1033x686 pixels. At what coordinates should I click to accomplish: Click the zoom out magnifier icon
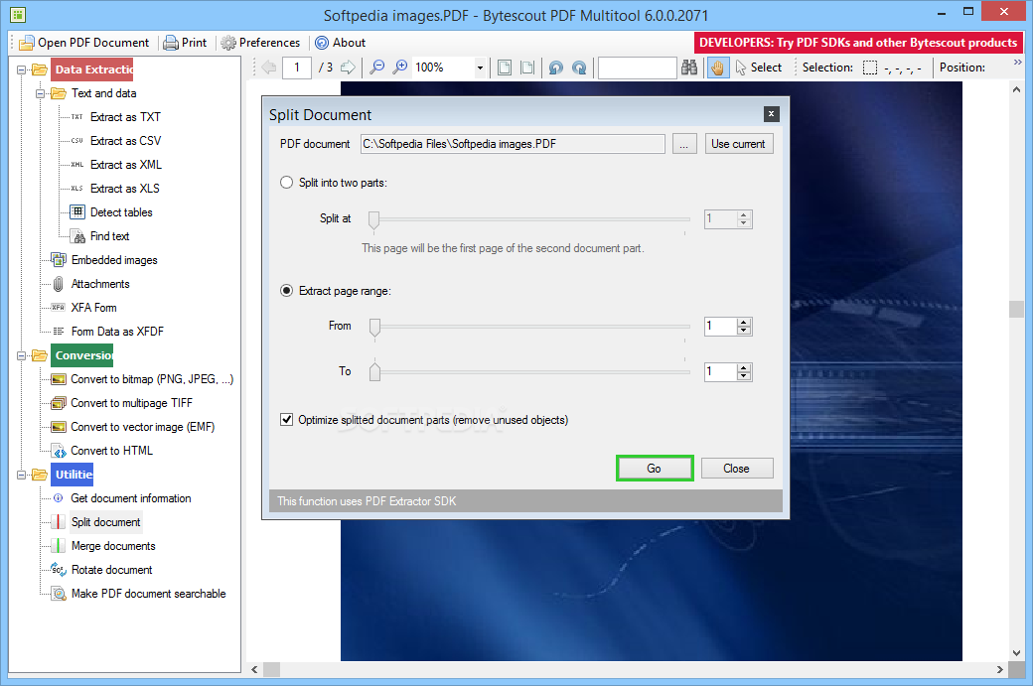click(376, 68)
